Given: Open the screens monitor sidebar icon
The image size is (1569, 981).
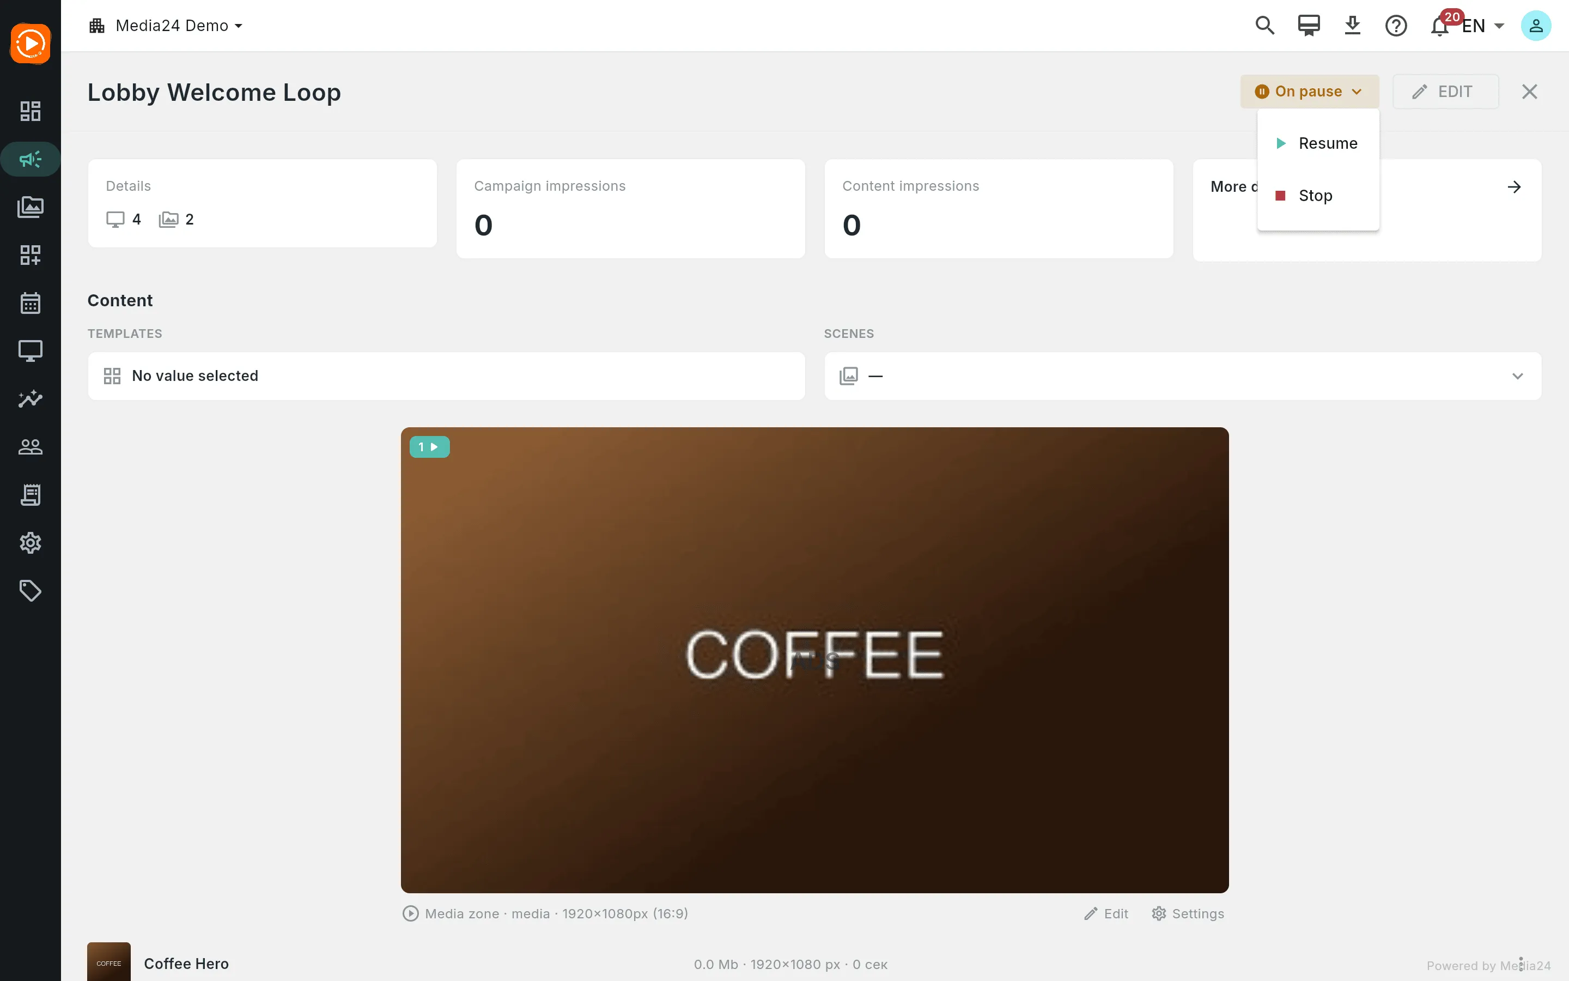Looking at the screenshot, I should 31,351.
